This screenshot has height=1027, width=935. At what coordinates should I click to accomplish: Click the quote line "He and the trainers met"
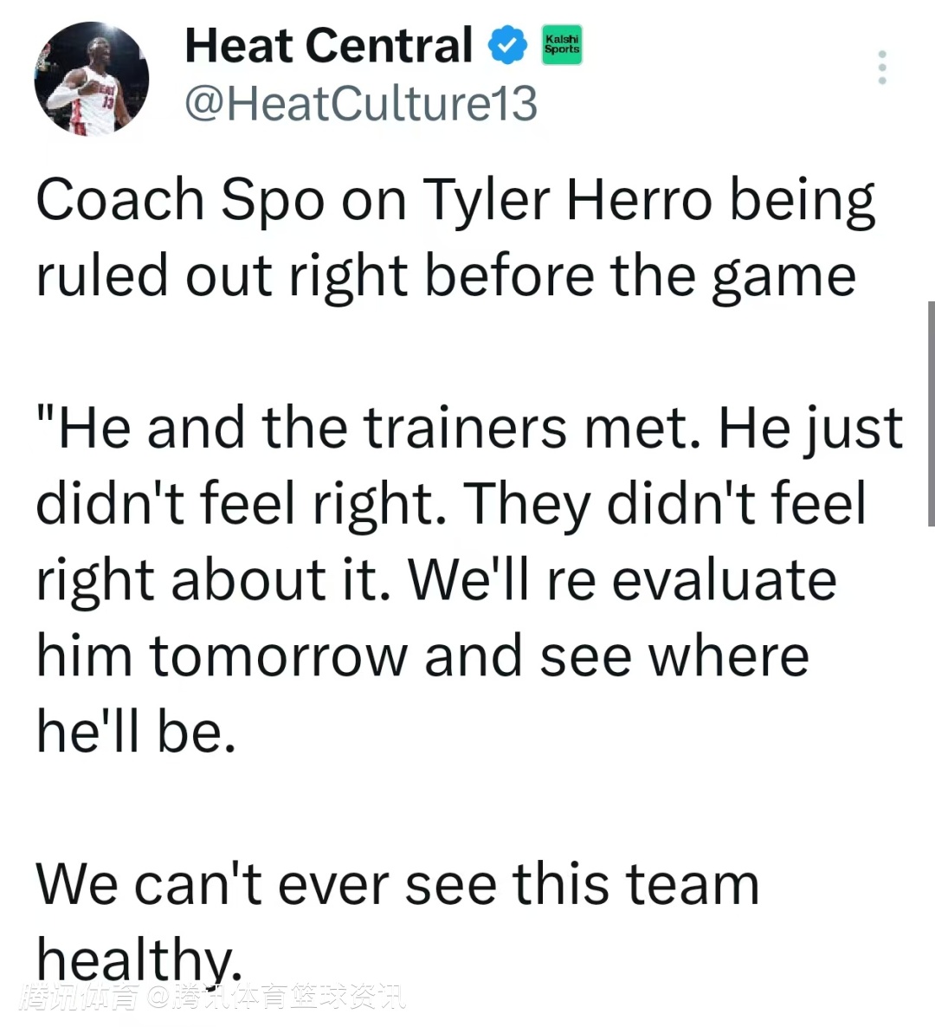(x=368, y=429)
